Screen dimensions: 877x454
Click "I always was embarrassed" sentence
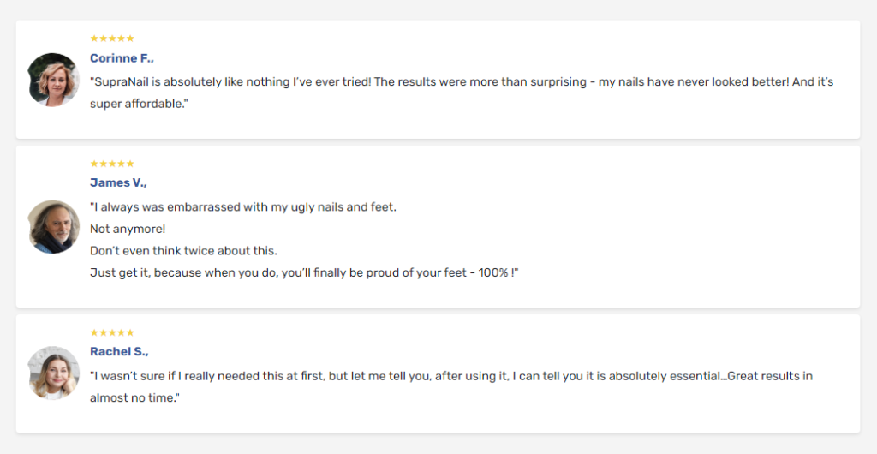pos(243,207)
